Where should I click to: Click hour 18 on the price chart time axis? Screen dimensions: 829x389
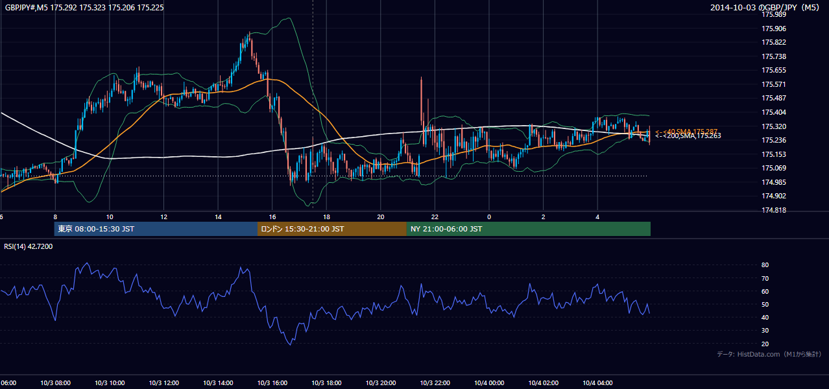pos(326,217)
